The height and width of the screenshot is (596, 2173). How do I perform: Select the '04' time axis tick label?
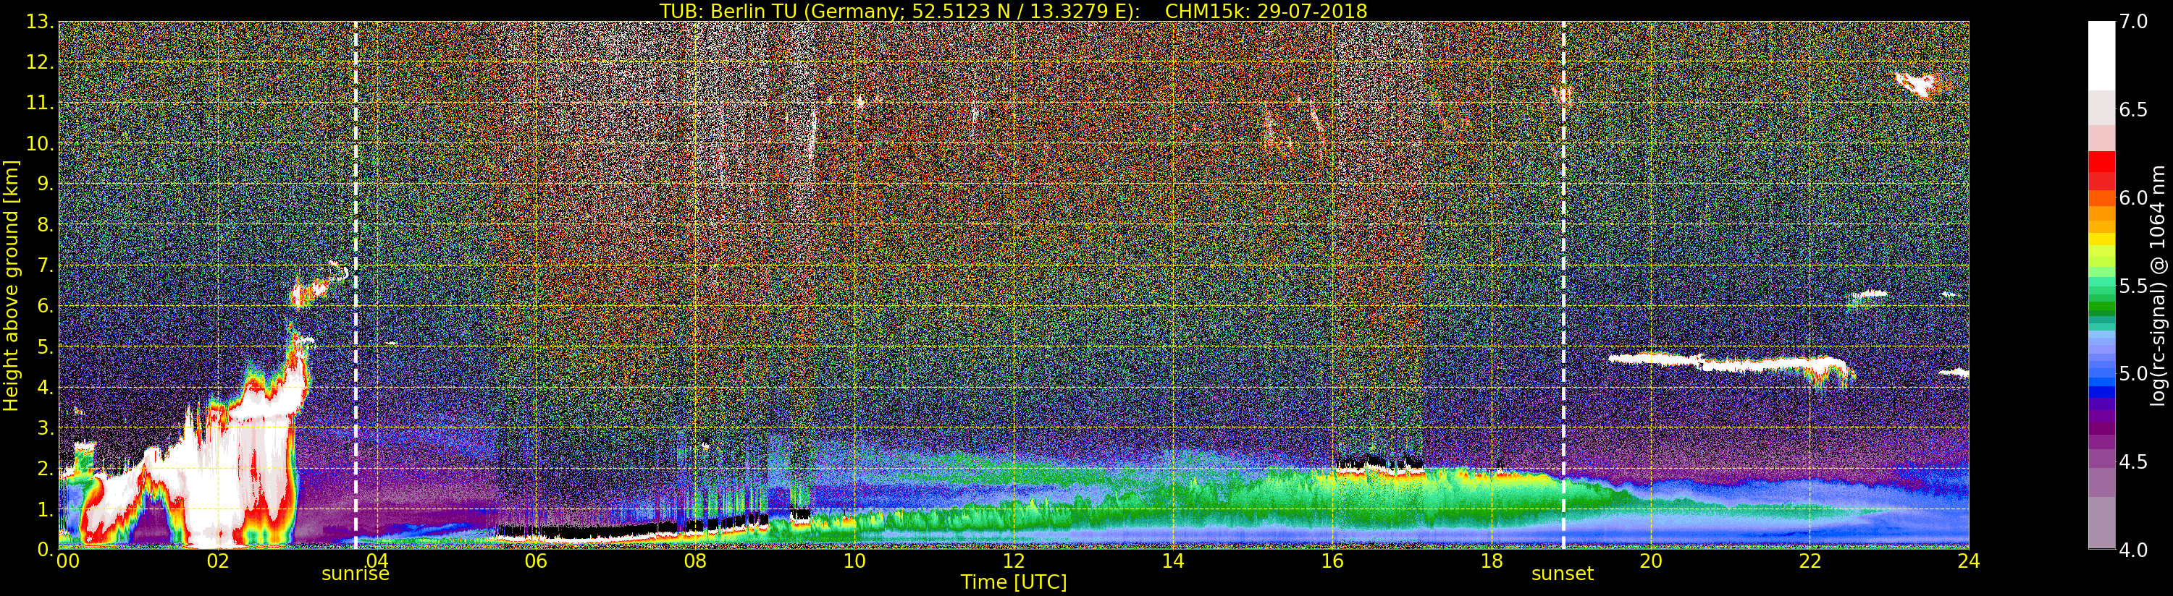coord(377,561)
